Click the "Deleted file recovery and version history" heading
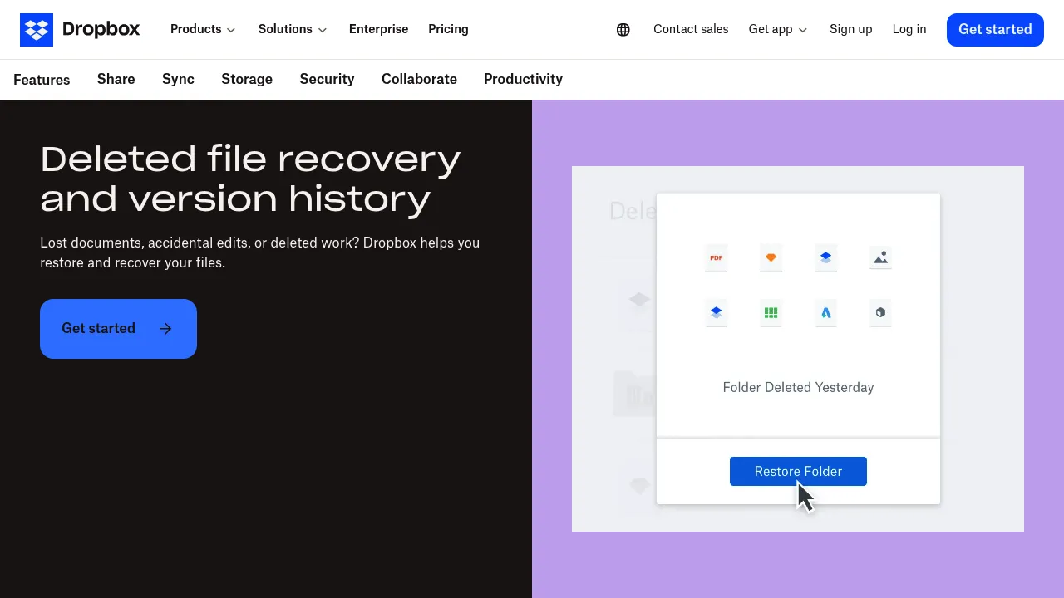 click(250, 179)
